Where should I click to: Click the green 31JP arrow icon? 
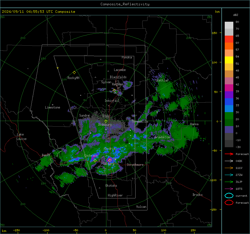pos(229,182)
